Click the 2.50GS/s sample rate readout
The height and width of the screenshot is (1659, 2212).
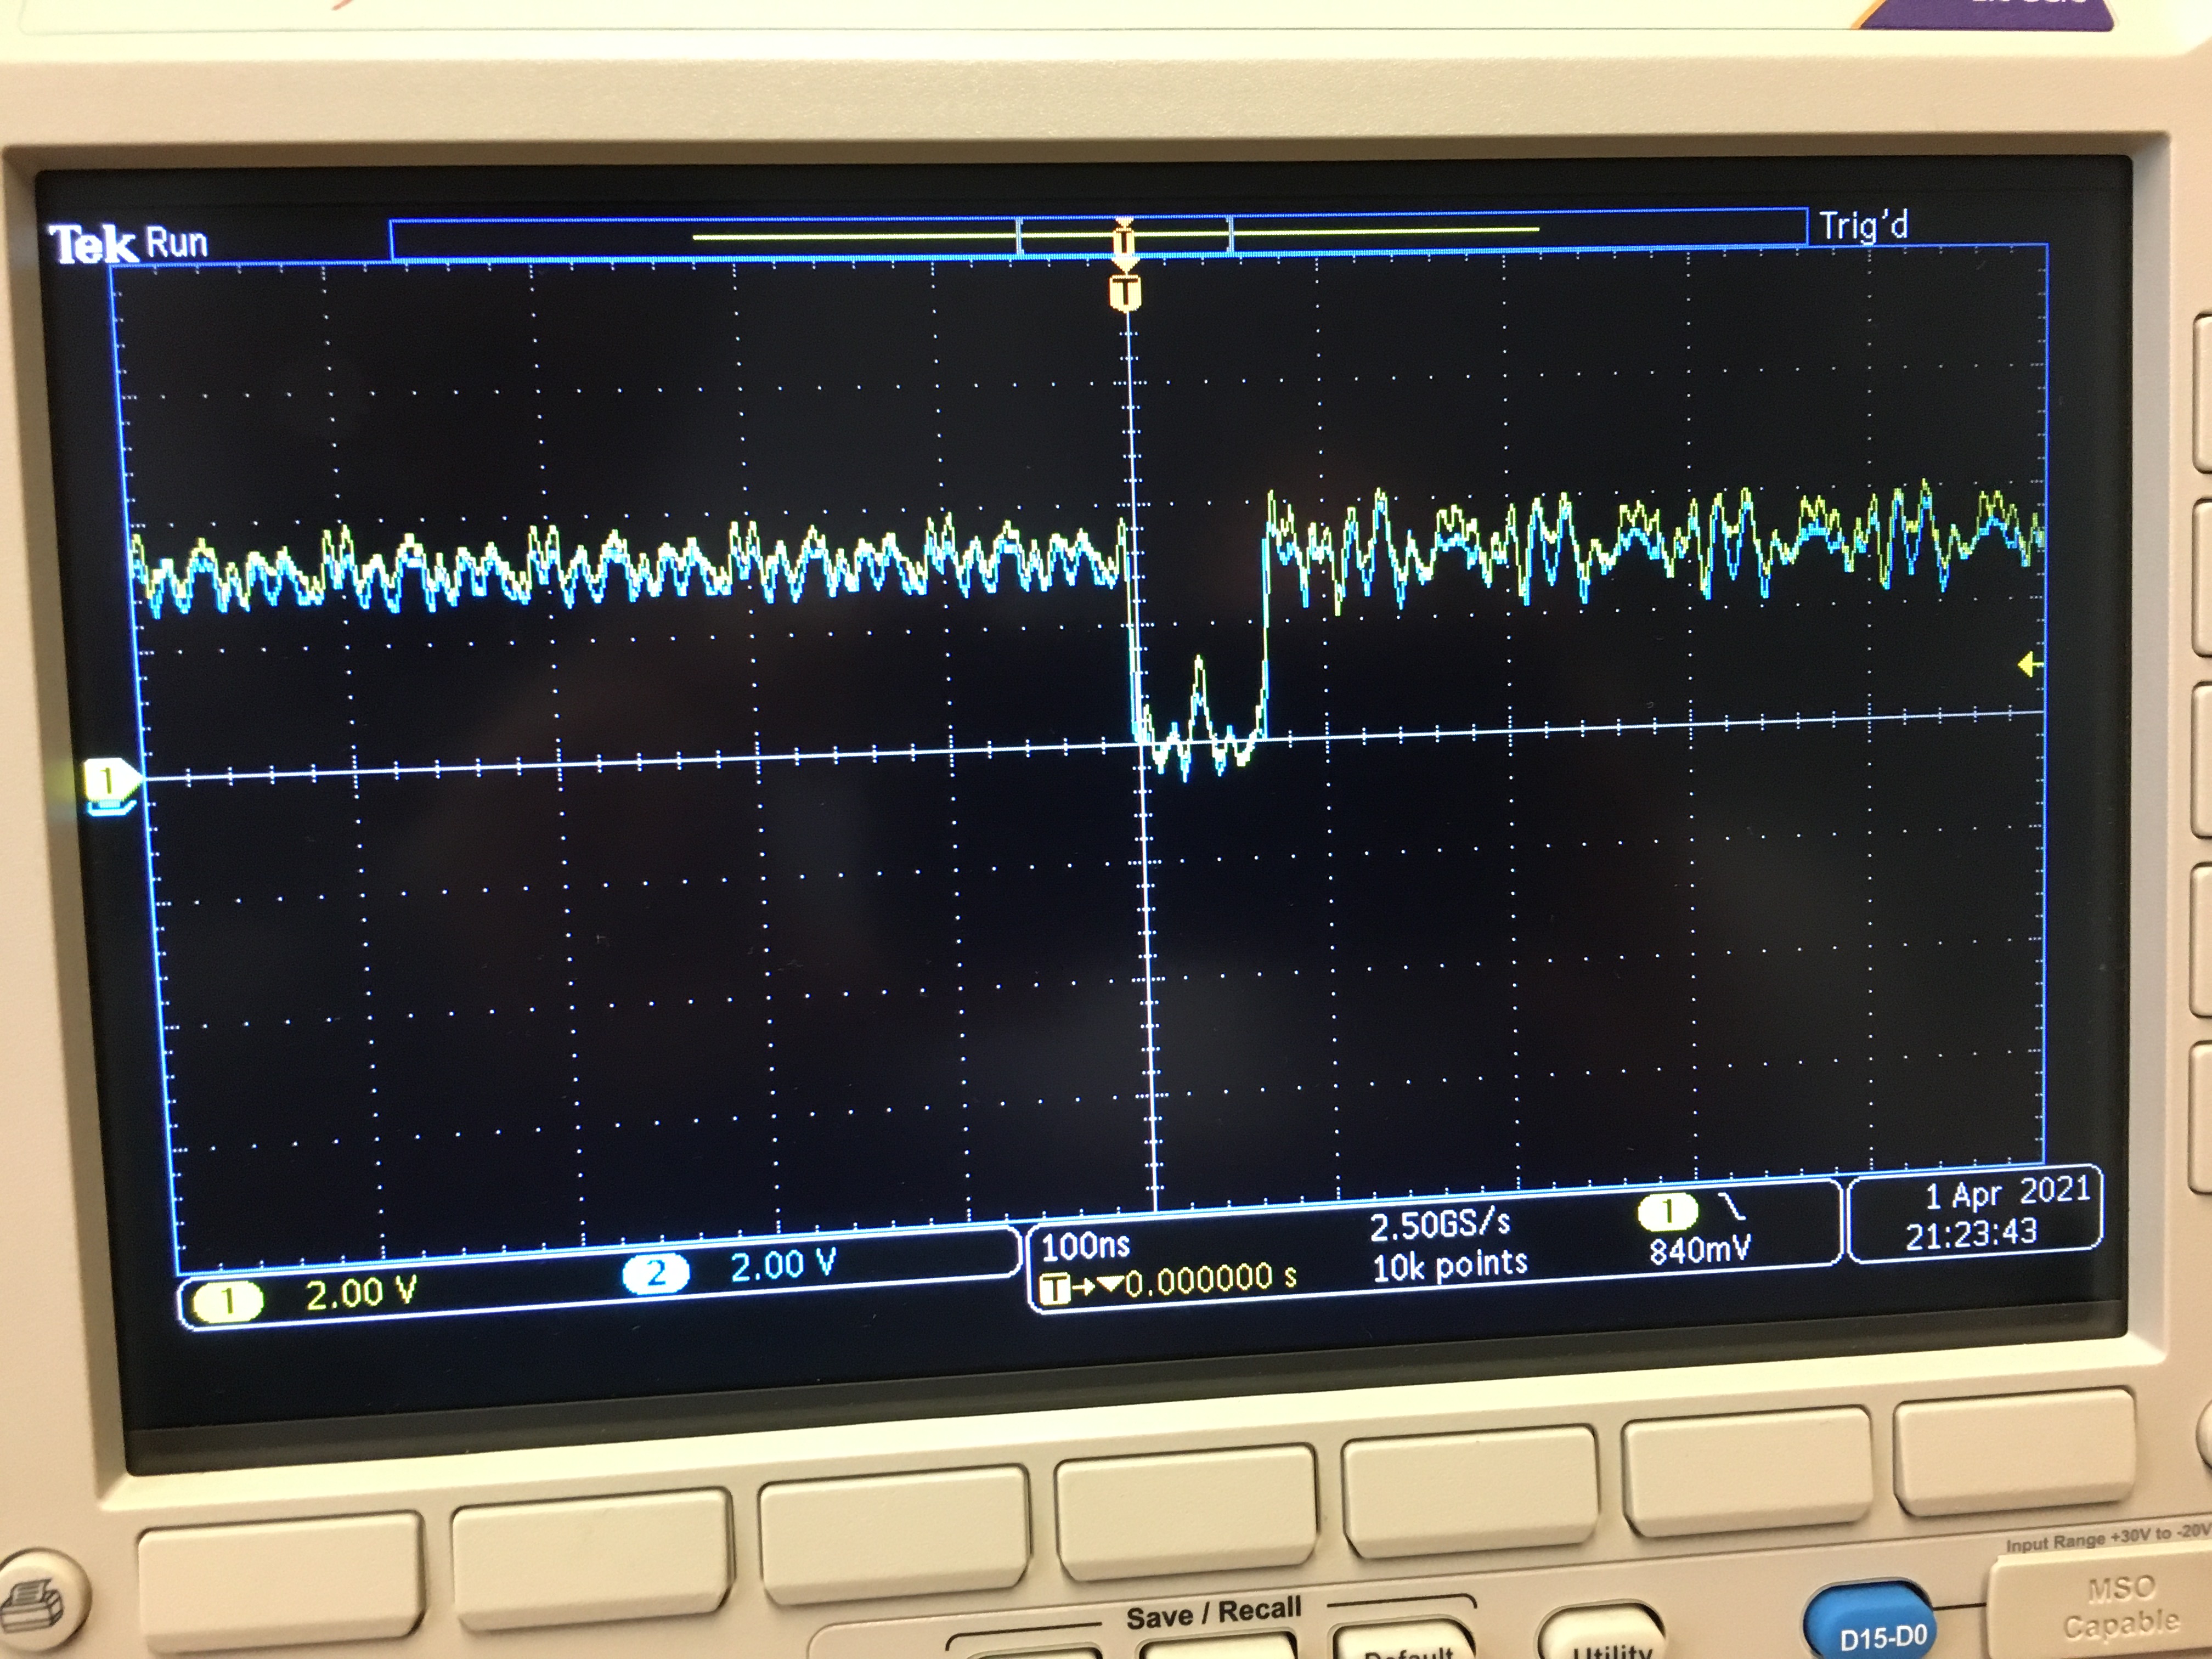tap(1440, 1225)
